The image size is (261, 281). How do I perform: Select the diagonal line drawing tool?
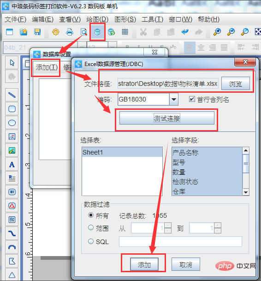pyautogui.click(x=12, y=95)
